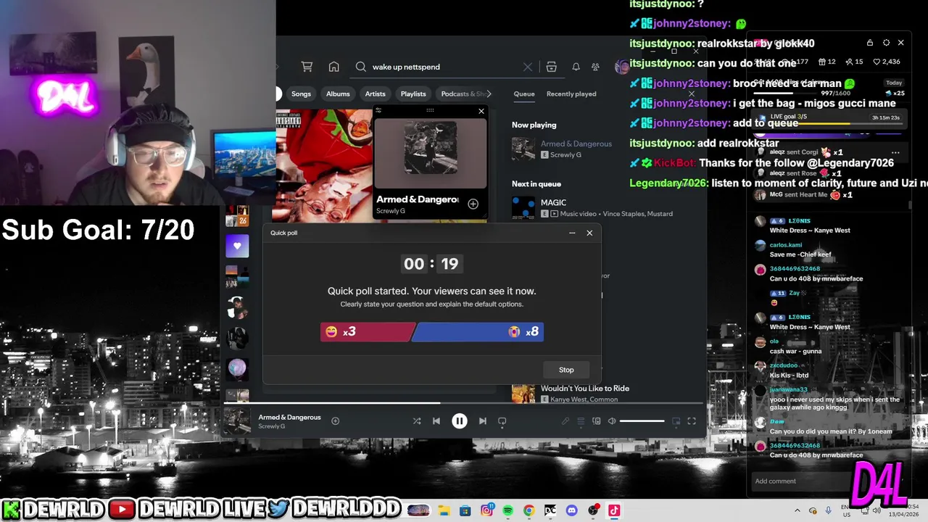Open the friend activity icon
The width and height of the screenshot is (928, 522).
point(595,67)
